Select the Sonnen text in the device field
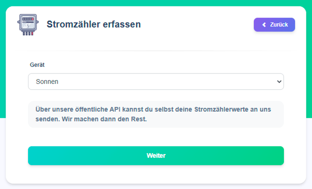Image resolution: width=312 pixels, height=189 pixels. coord(47,81)
